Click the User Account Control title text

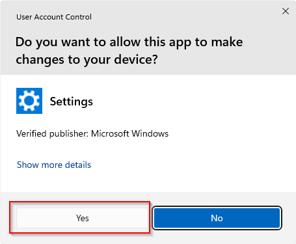(54, 17)
